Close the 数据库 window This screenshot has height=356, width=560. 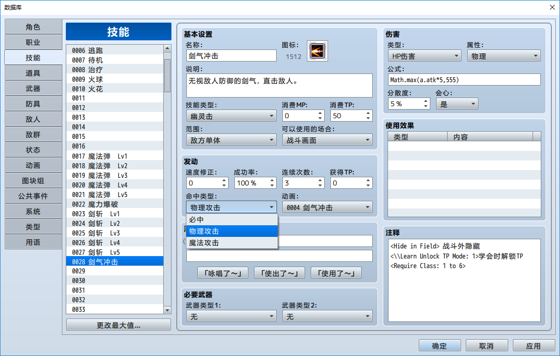pos(552,7)
